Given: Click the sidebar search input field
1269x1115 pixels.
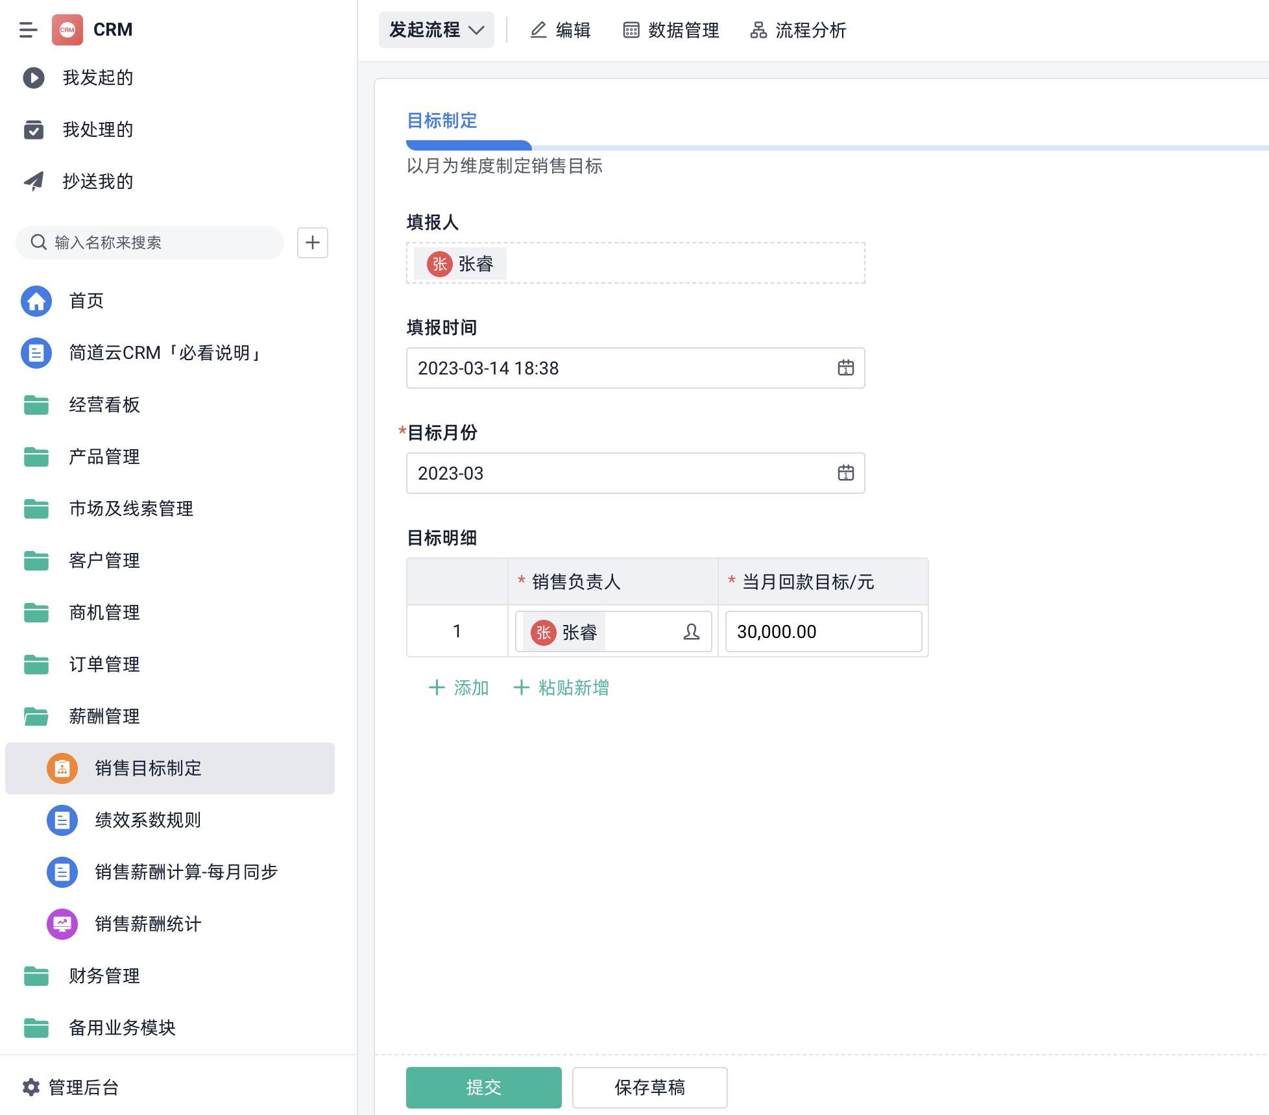Looking at the screenshot, I should 149,243.
